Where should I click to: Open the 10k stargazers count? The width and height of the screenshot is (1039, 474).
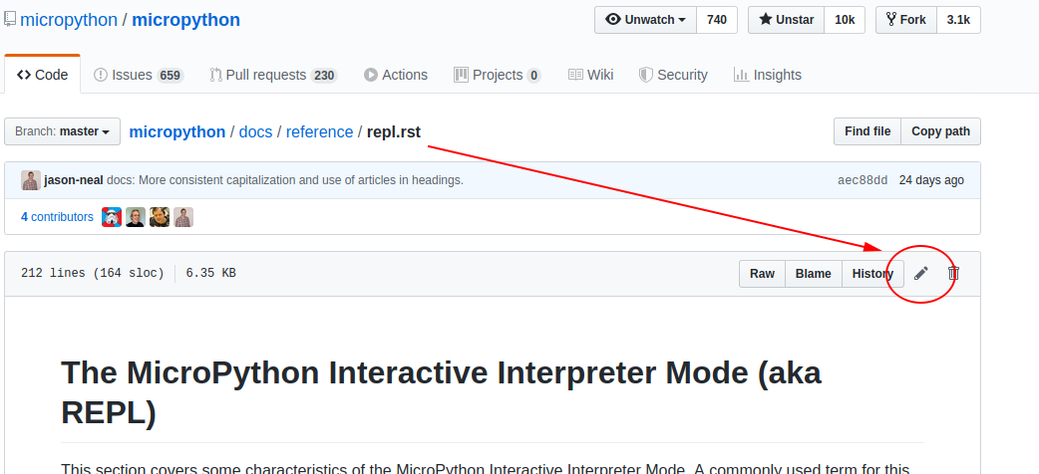pyautogui.click(x=845, y=20)
